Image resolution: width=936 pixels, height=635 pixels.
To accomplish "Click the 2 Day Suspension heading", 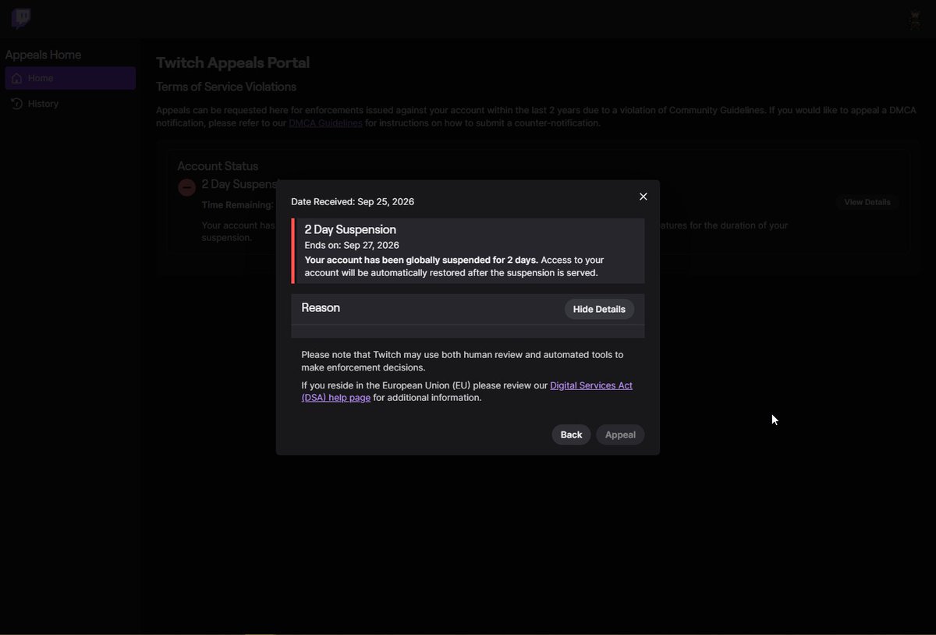I will [x=350, y=229].
